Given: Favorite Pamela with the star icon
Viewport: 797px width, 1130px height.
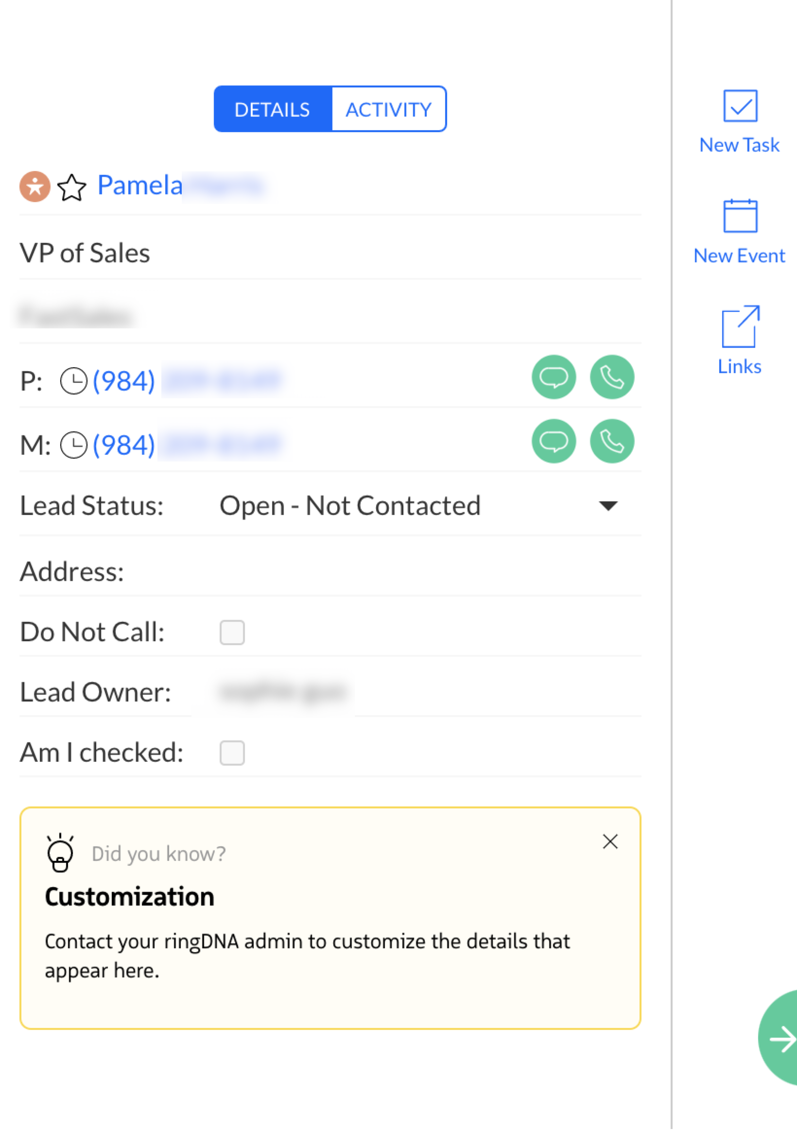Looking at the screenshot, I should 72,188.
